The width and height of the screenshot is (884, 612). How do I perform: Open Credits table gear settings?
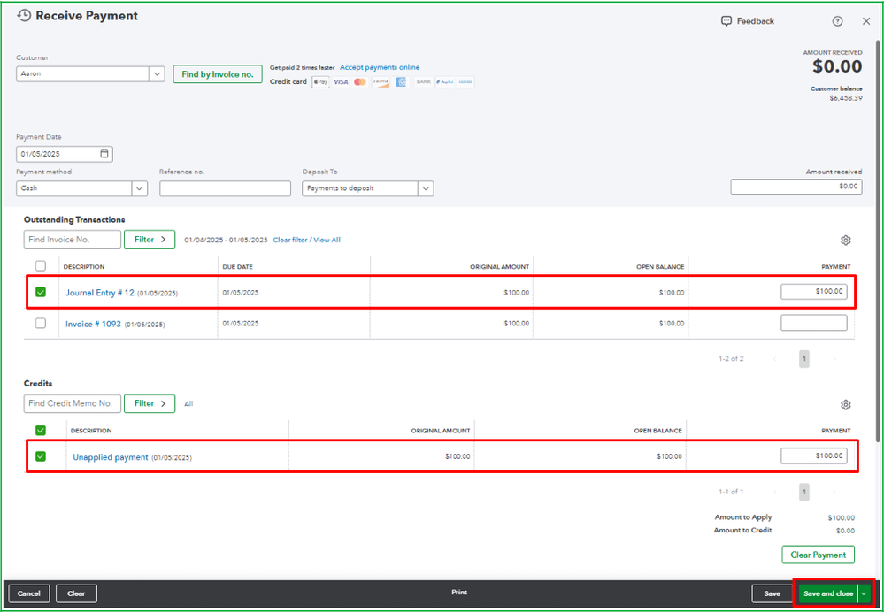pos(845,405)
